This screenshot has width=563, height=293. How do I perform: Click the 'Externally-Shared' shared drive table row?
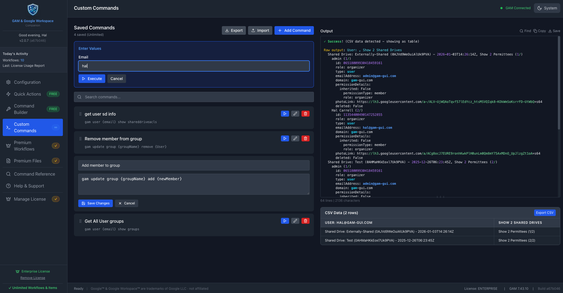(440, 232)
